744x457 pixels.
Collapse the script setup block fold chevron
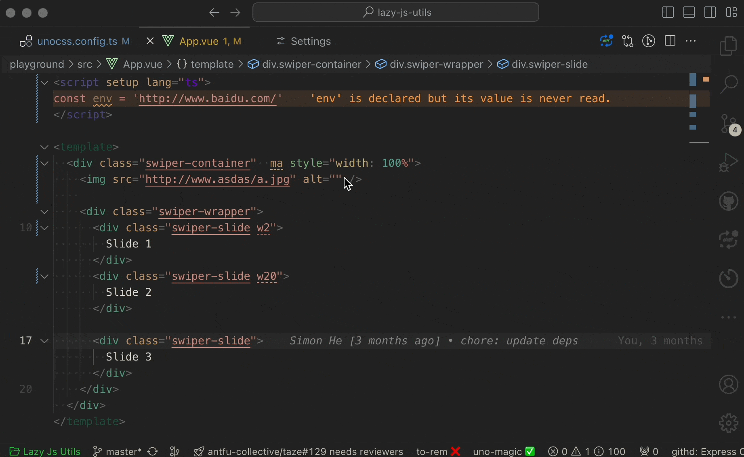point(44,82)
